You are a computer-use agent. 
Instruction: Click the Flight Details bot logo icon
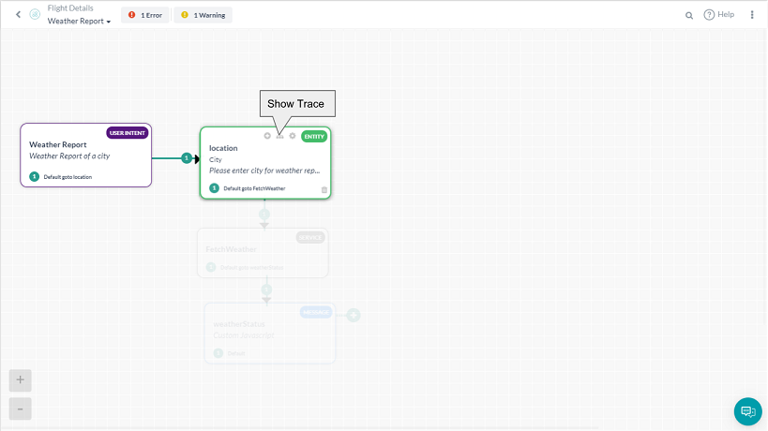(35, 15)
